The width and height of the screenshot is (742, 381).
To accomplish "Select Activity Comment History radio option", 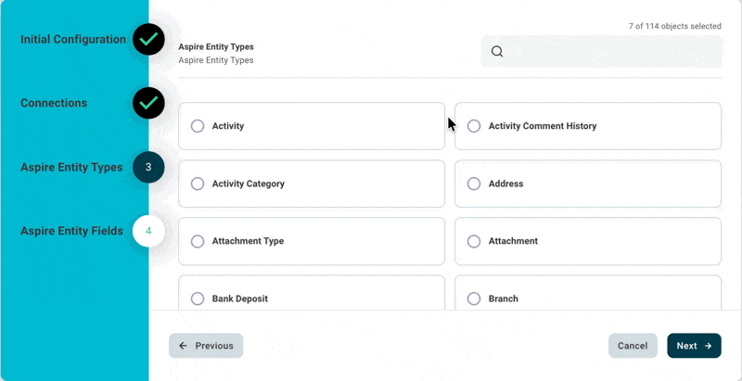I will click(x=474, y=126).
